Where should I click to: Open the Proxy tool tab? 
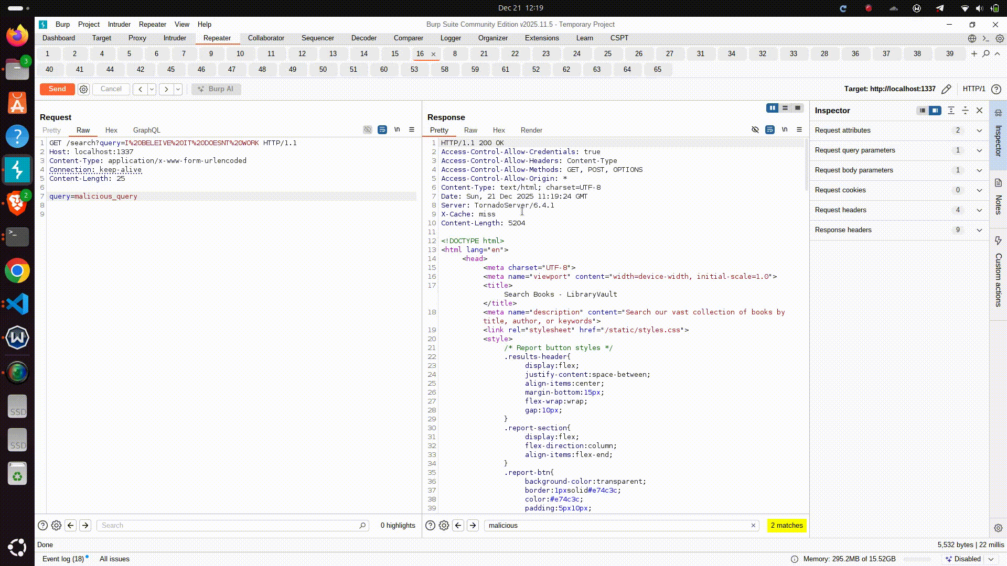(137, 38)
